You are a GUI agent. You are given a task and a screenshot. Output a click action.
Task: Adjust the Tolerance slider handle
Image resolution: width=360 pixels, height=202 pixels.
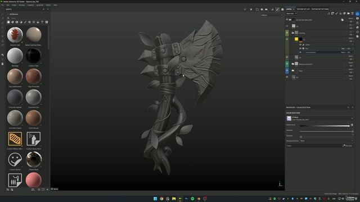(x=301, y=137)
